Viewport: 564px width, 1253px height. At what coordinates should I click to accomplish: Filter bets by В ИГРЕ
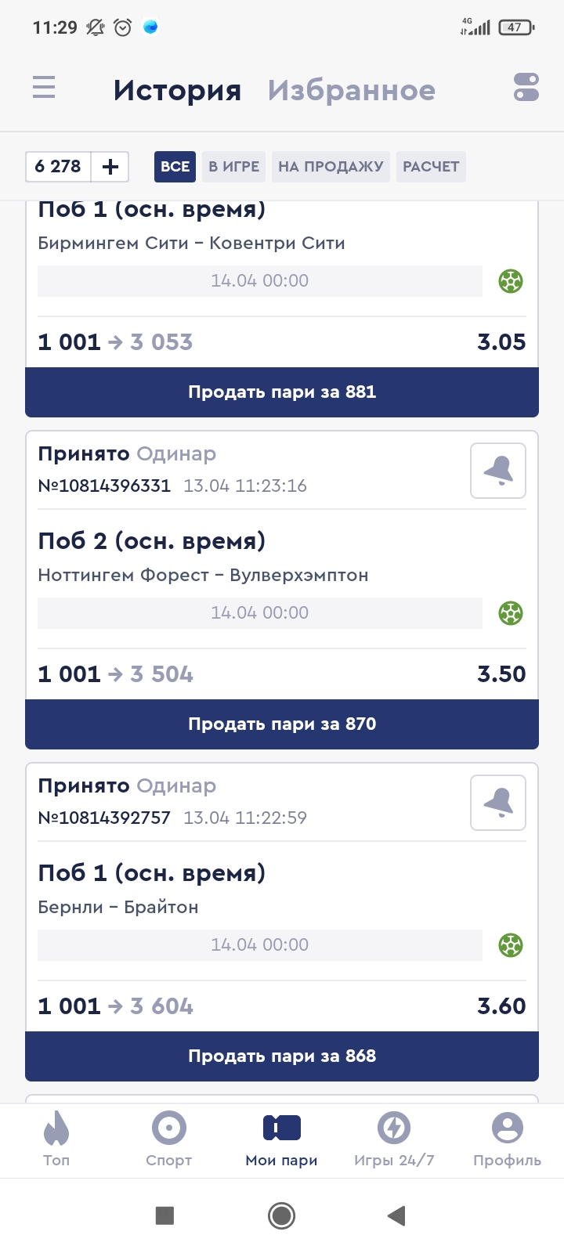tap(233, 166)
